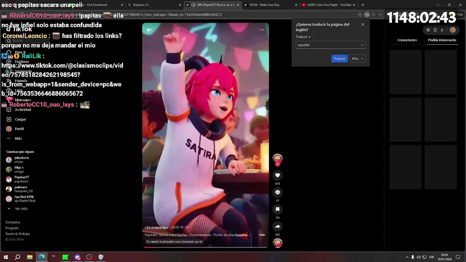This screenshot has width=466, height=262.
Task: Click the phone icon in top-right pill
Action: pos(435,30)
